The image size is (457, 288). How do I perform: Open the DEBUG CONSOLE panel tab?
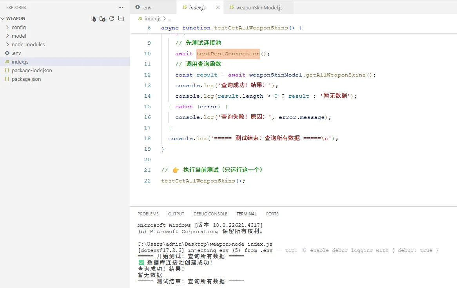[x=210, y=214]
